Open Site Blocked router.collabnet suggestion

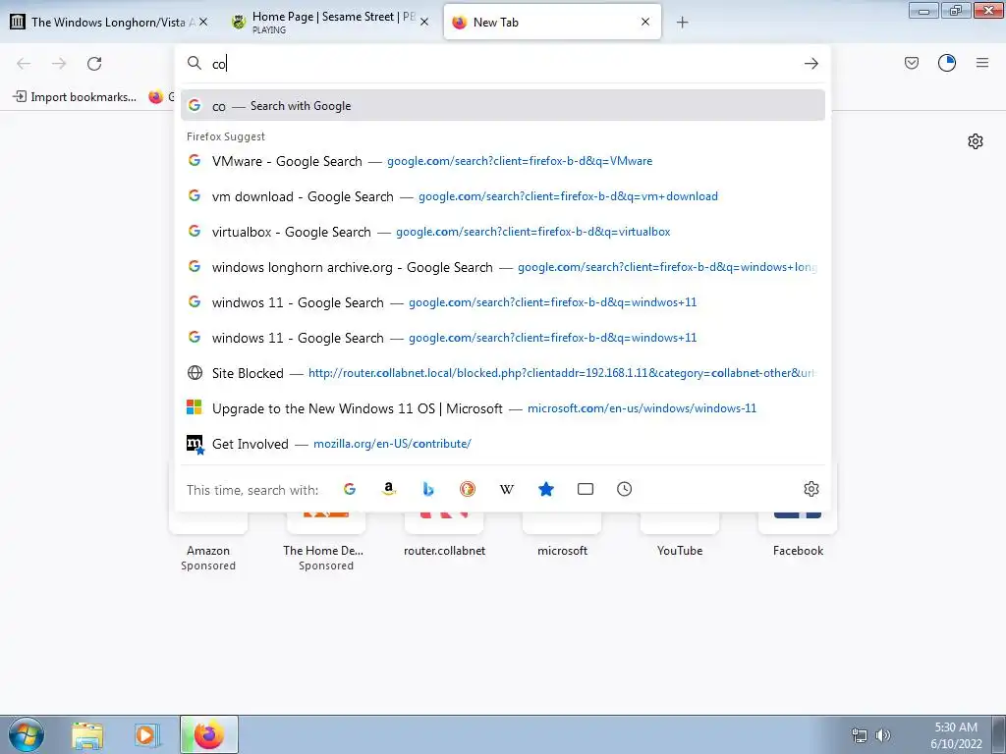(502, 372)
